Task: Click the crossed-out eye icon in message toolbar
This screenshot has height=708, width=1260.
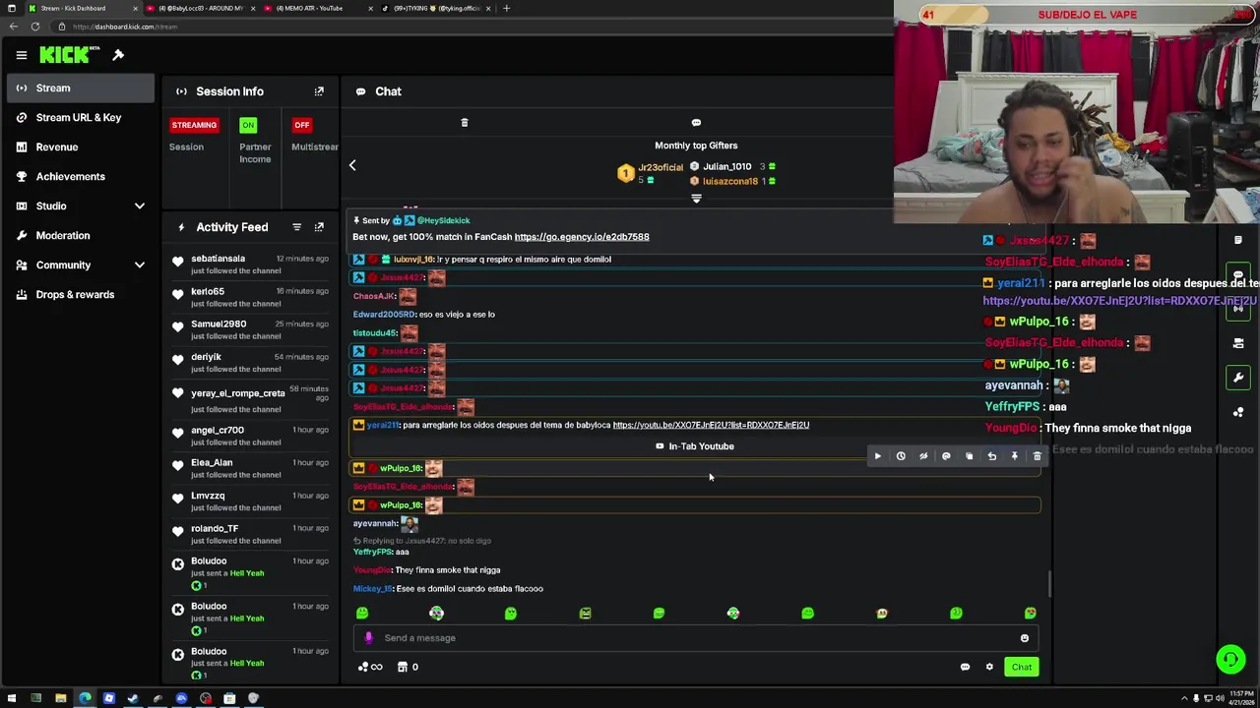Action: 923,456
